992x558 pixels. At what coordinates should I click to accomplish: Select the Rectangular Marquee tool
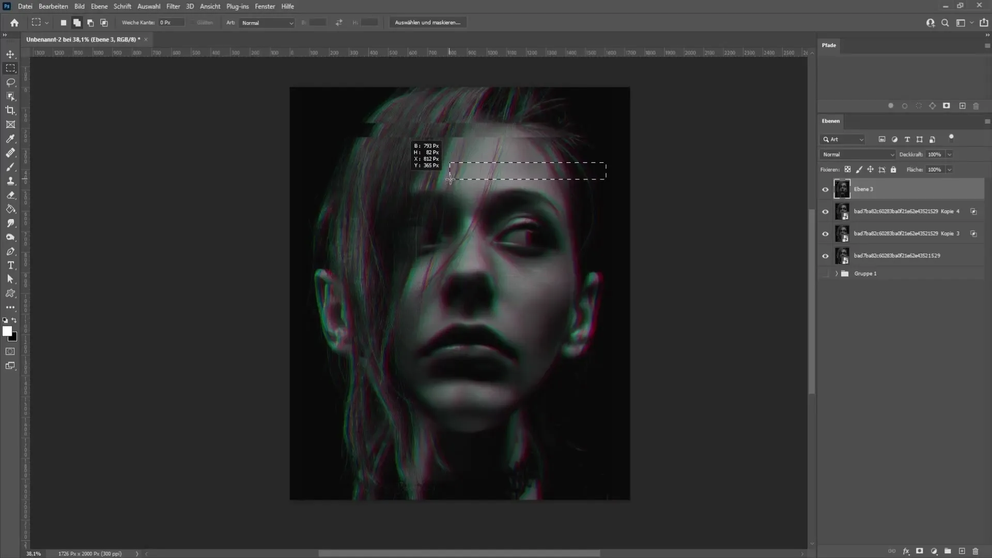10,68
